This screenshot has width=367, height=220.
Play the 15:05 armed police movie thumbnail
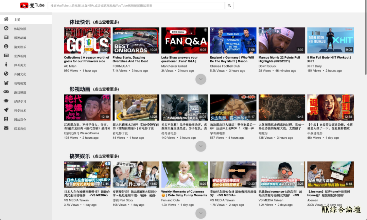185,107
